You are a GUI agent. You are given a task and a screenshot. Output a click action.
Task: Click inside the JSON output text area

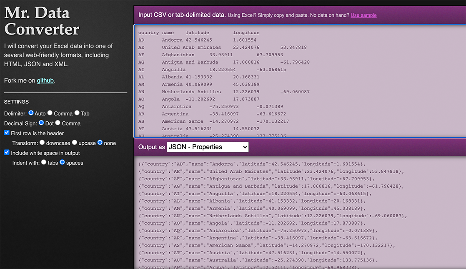(x=300, y=213)
